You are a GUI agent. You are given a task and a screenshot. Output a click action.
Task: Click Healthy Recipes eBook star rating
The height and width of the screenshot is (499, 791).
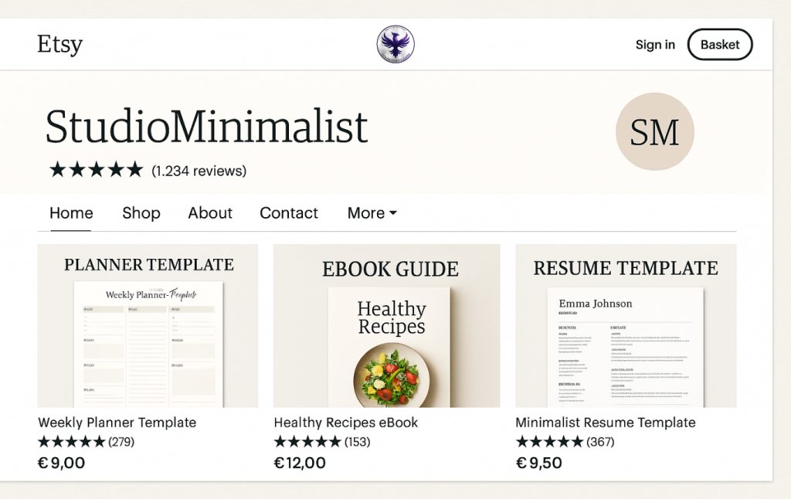point(307,442)
